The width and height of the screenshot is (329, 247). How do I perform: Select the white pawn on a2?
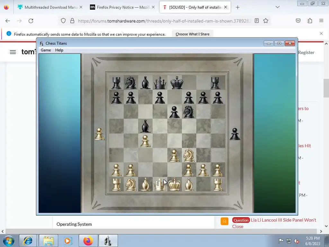(116, 170)
